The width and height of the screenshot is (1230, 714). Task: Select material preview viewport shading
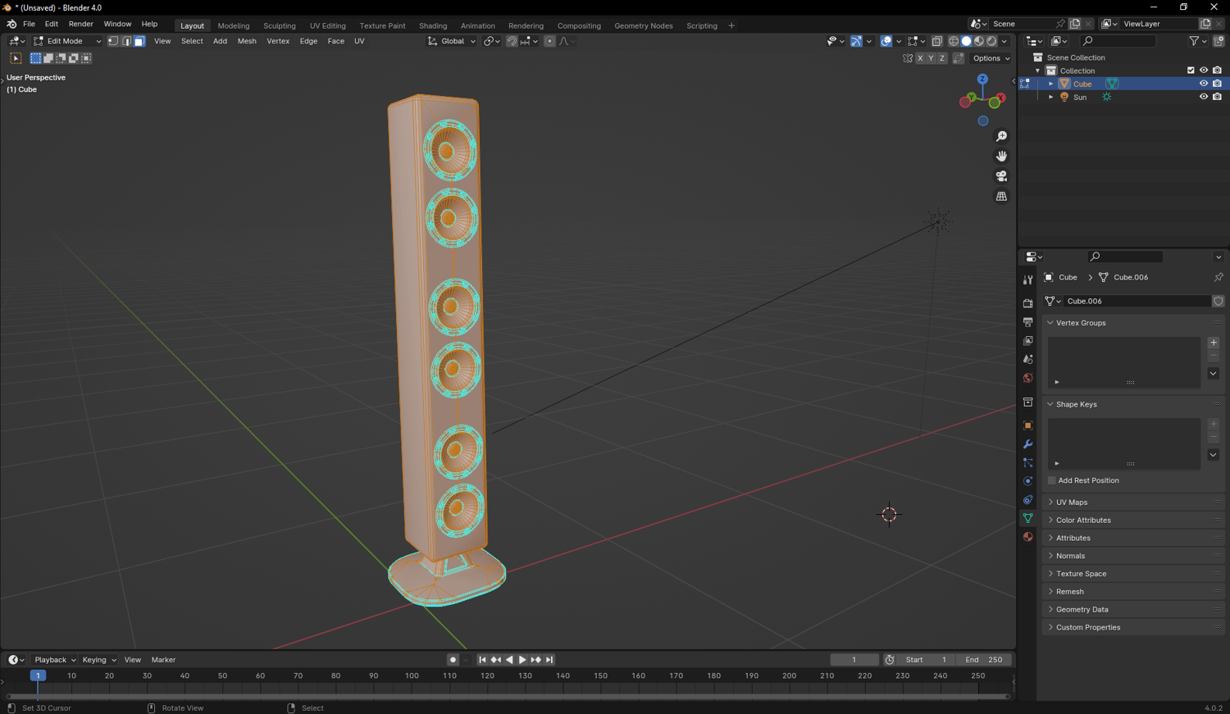(979, 41)
